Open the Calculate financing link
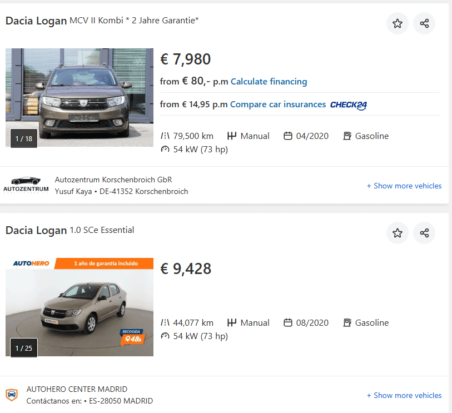The width and height of the screenshot is (452, 413). [269, 82]
